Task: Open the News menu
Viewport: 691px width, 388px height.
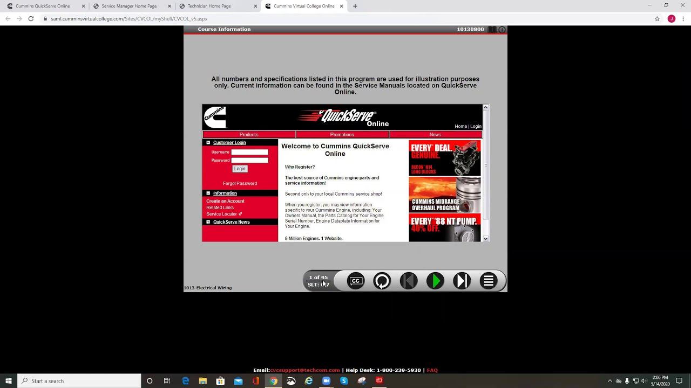Action: point(435,135)
